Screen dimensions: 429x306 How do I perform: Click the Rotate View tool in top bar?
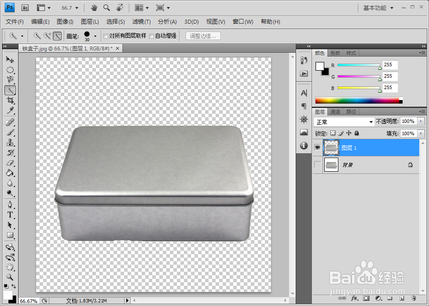click(x=120, y=7)
